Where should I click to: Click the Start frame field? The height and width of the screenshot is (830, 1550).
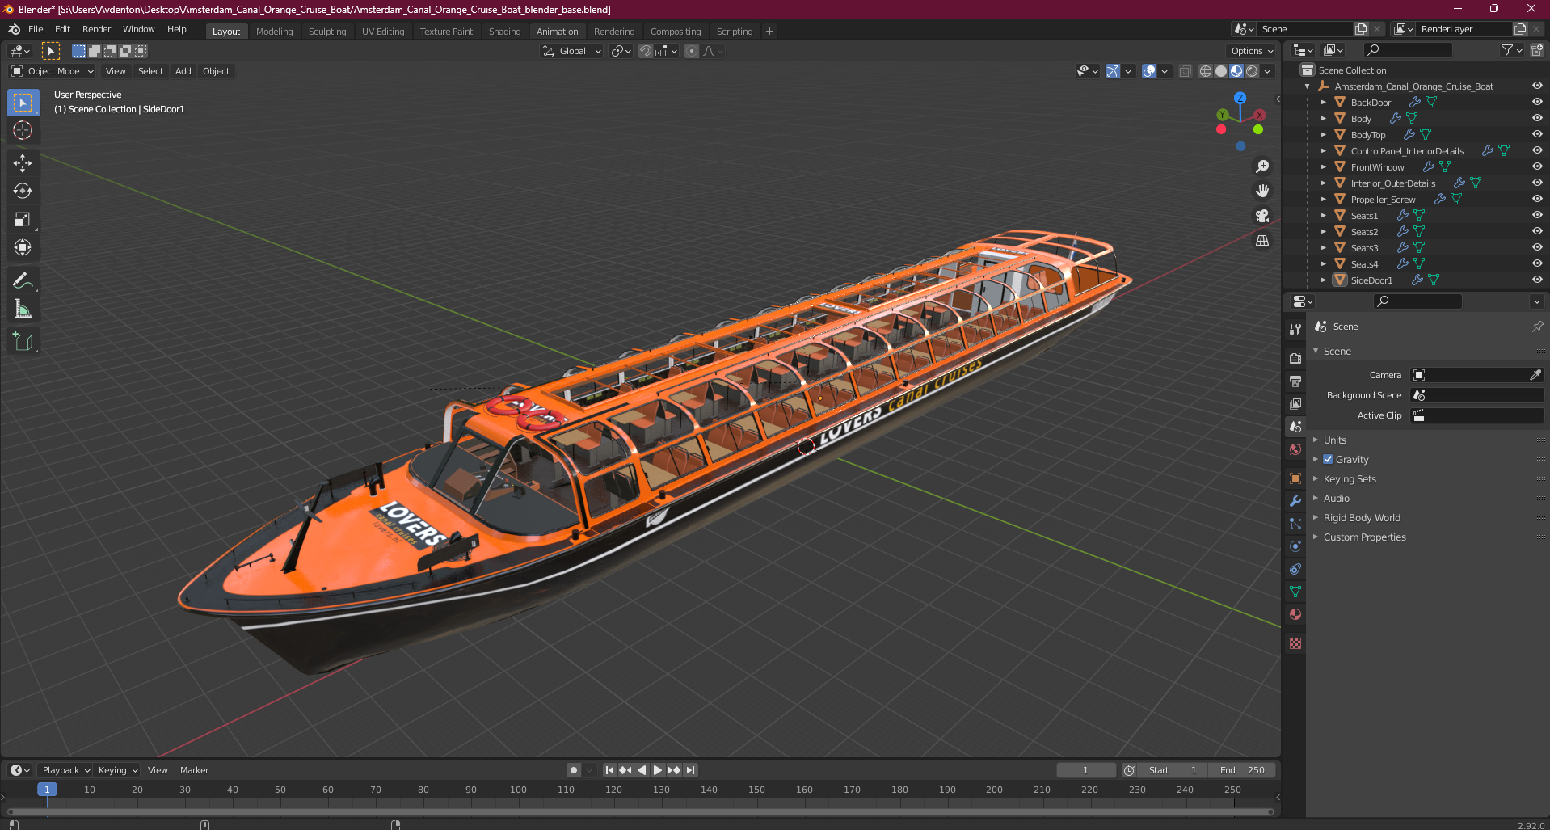point(1171,770)
